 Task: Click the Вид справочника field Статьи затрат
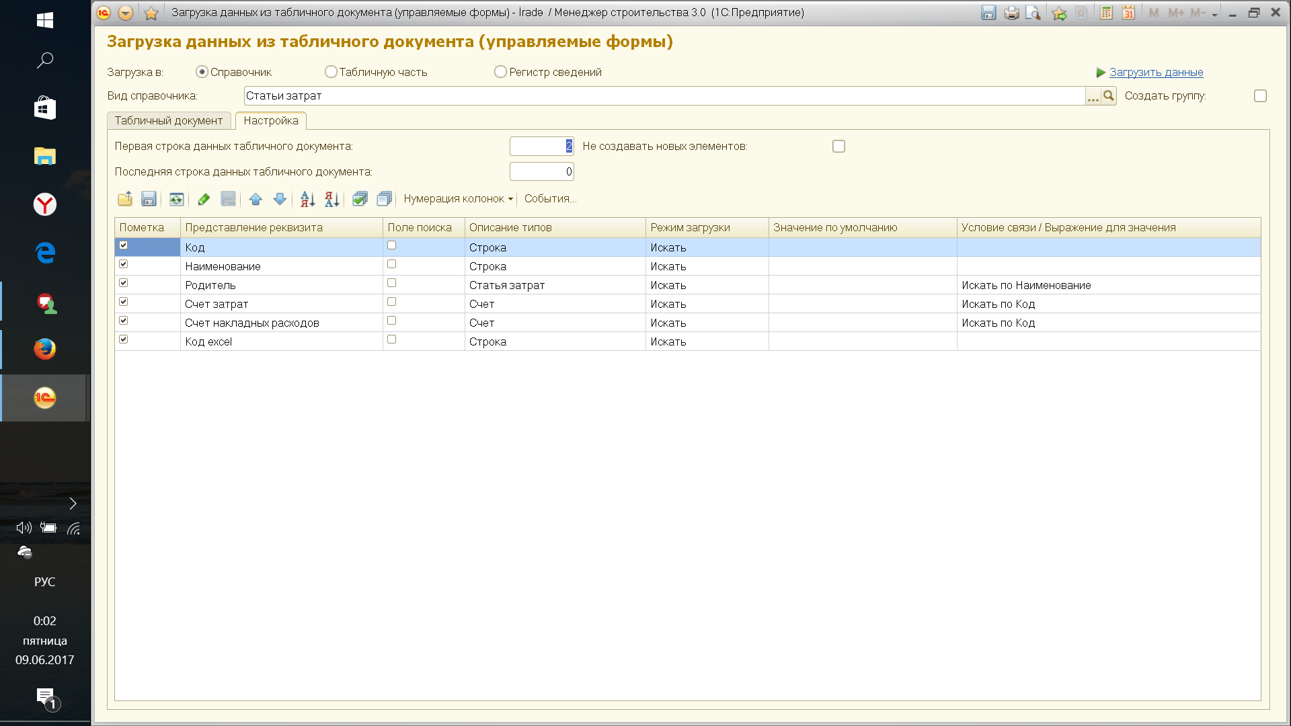[x=664, y=96]
